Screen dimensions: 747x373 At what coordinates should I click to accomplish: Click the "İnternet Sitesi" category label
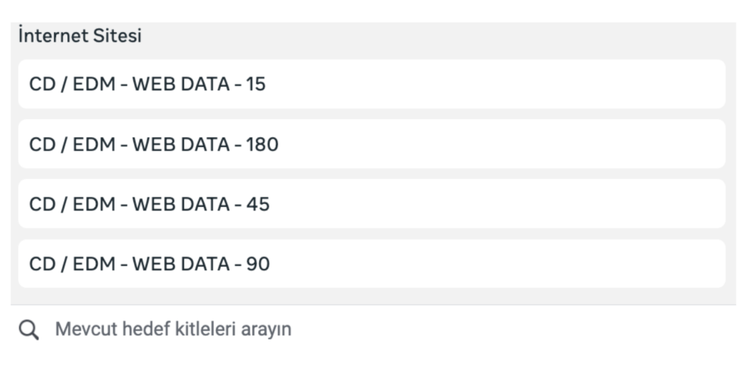(80, 36)
